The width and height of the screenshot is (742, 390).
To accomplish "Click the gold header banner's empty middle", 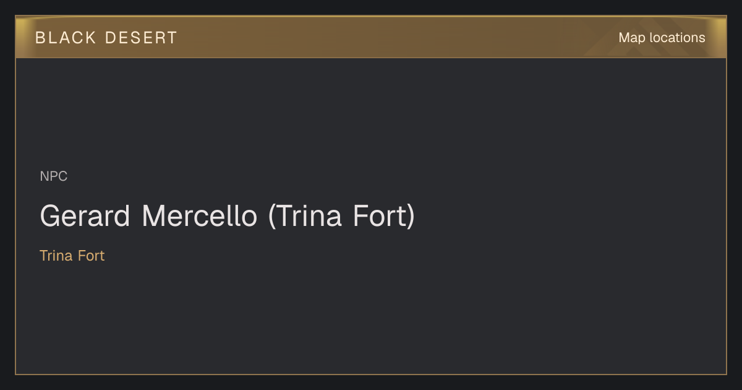I will pos(396,38).
